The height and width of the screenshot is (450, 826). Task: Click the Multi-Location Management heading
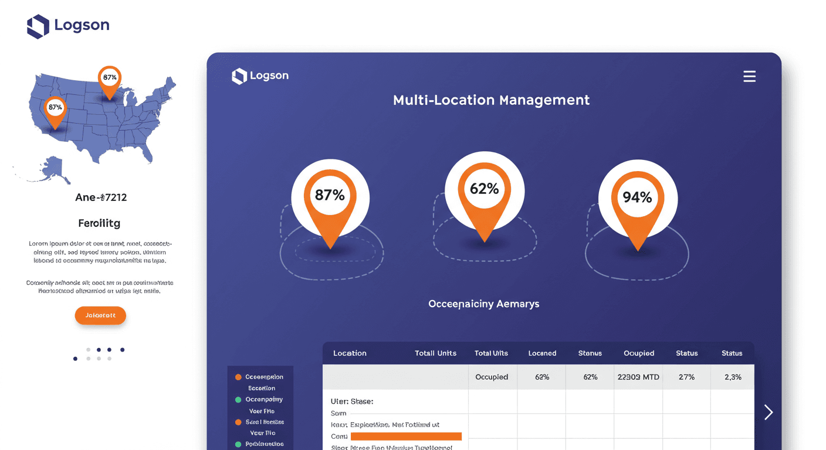pos(492,100)
